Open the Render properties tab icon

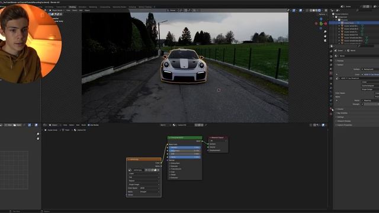point(331,57)
